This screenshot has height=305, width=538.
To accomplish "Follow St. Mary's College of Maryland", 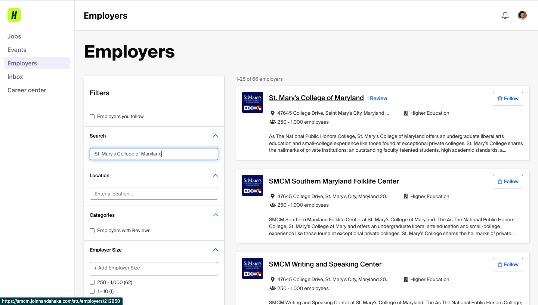I will [508, 98].
